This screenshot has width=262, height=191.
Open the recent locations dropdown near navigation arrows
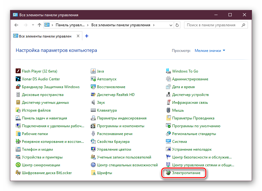[x=32, y=25]
